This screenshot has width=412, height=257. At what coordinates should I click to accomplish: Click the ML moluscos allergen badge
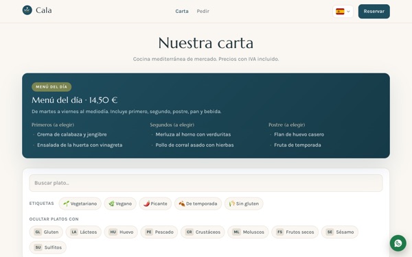[236, 232]
